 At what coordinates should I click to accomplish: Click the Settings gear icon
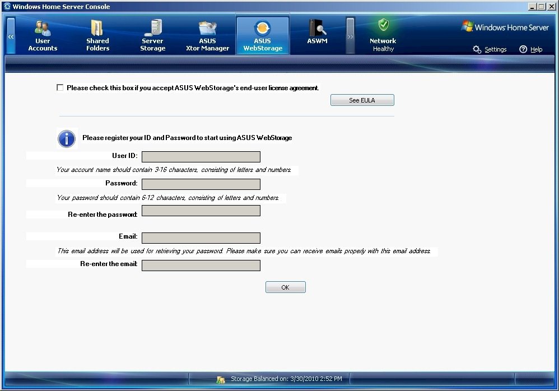(477, 49)
